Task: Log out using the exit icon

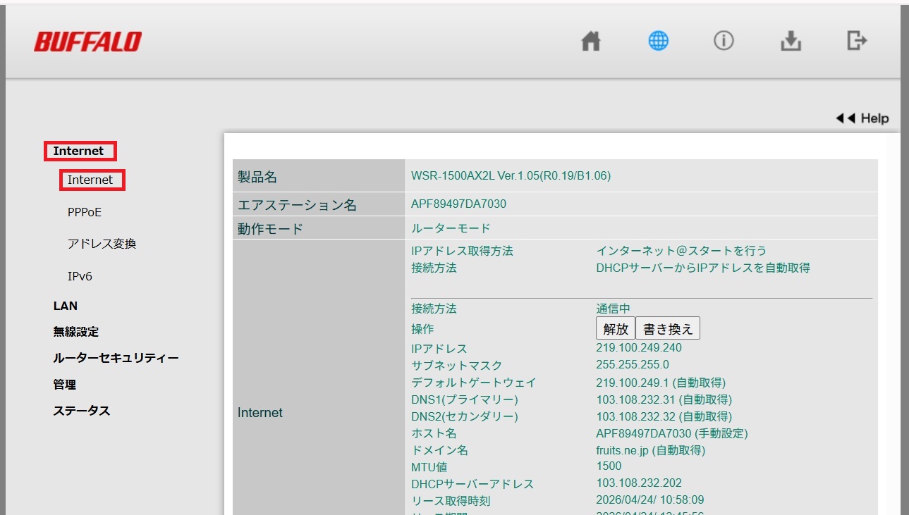Action: 856,41
